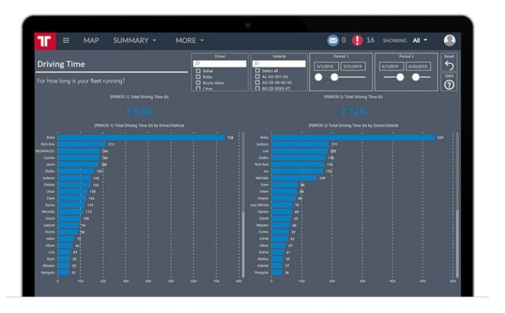Click Period 1 slider right handle
The image size is (505, 313).
[x=334, y=77]
